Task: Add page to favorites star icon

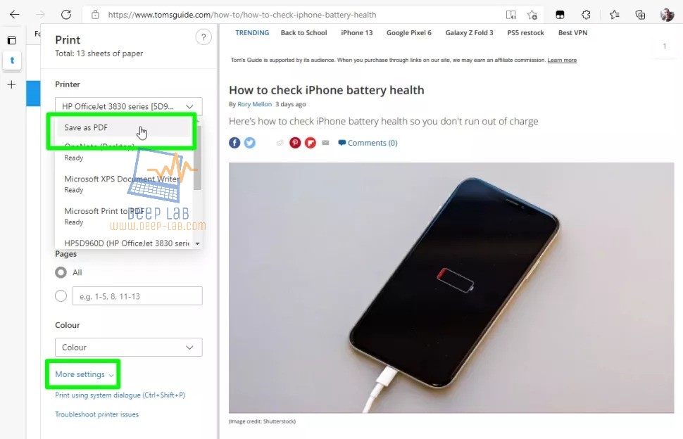Action: pyautogui.click(x=532, y=15)
